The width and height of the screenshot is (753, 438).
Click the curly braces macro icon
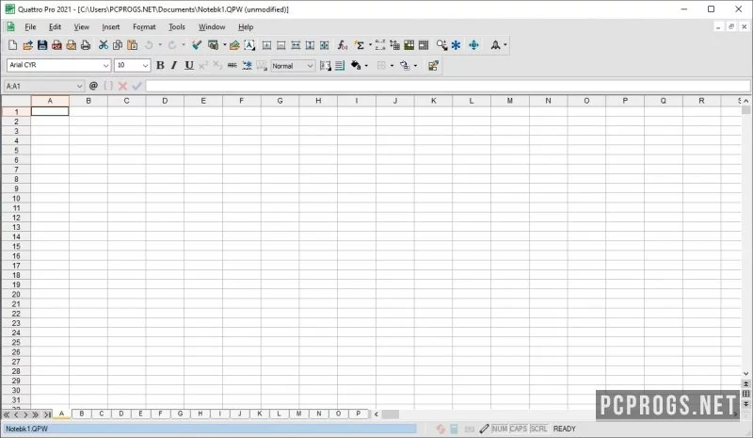108,86
